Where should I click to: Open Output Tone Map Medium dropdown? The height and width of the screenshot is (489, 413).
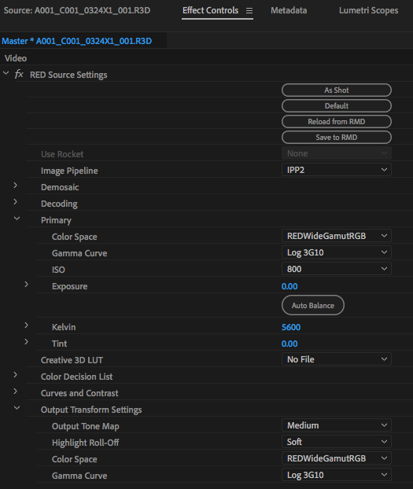(337, 425)
